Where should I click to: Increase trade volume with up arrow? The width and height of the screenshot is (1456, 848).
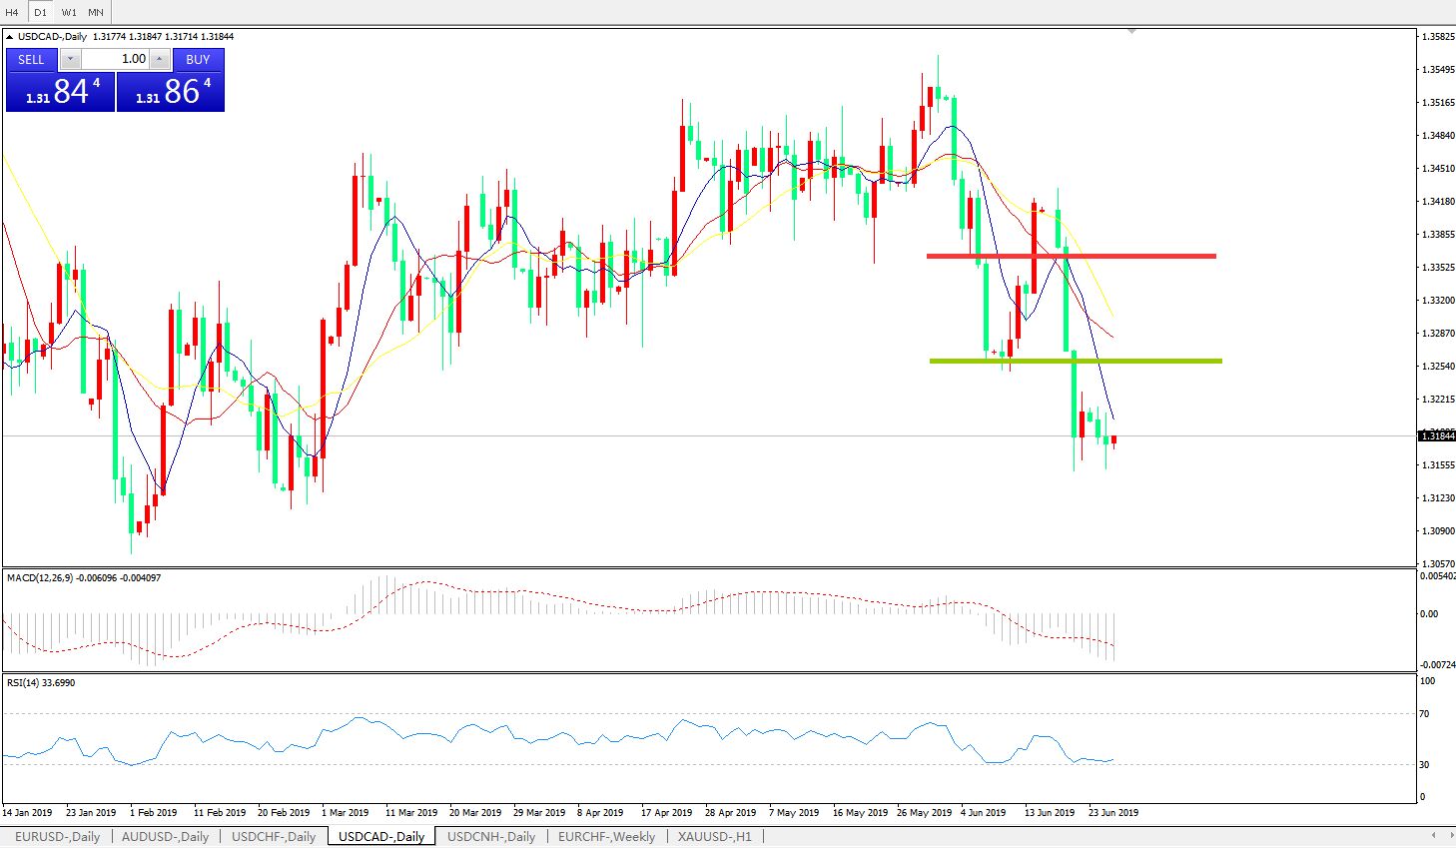click(x=159, y=59)
